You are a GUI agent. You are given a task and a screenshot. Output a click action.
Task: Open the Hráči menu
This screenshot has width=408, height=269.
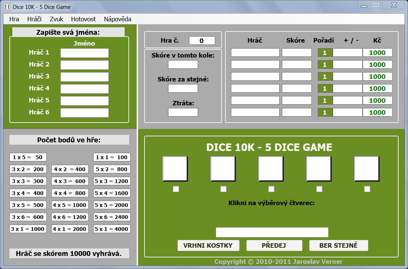34,19
